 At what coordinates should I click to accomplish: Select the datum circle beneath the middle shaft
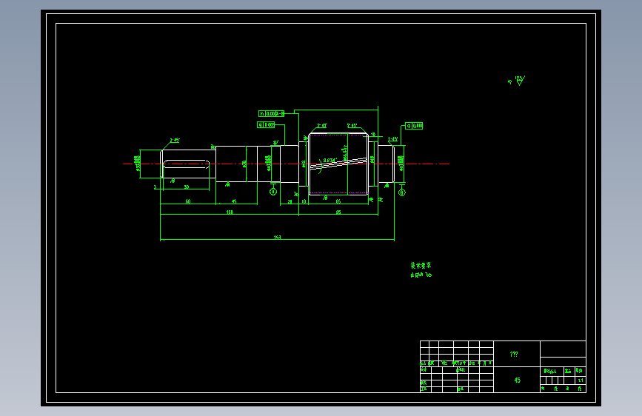click(273, 192)
